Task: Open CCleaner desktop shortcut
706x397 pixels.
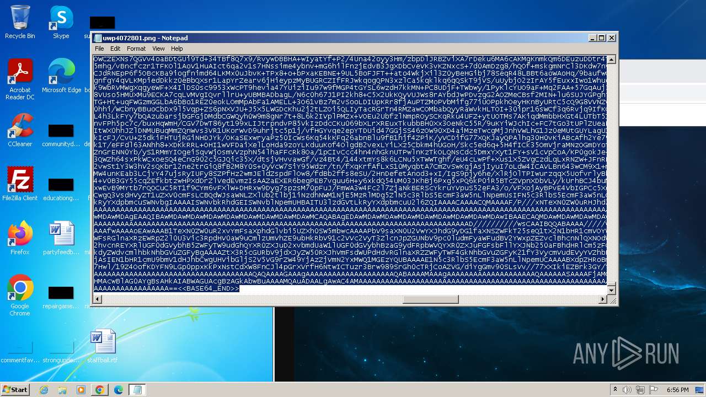Action: [x=20, y=130]
